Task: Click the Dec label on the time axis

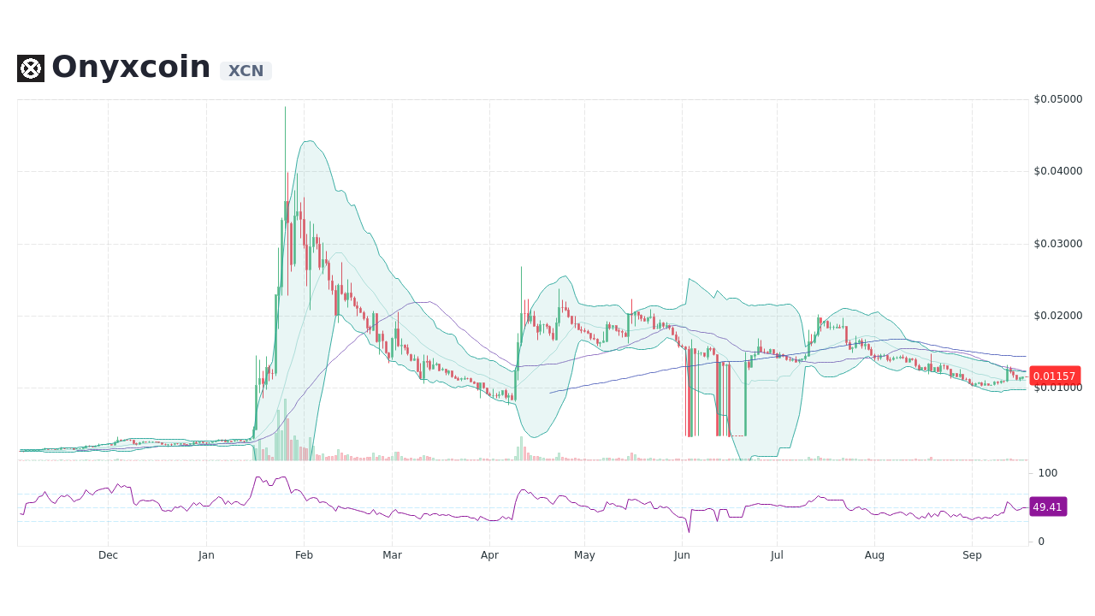Action: coord(108,555)
